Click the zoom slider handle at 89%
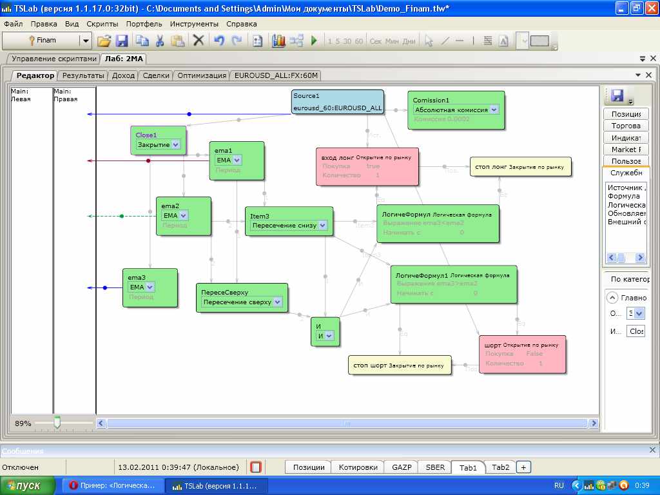660x495 pixels. [57, 422]
